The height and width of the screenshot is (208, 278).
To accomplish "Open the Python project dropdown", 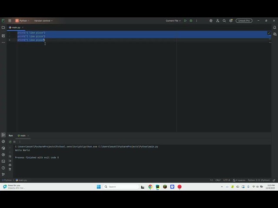I will click(23, 21).
